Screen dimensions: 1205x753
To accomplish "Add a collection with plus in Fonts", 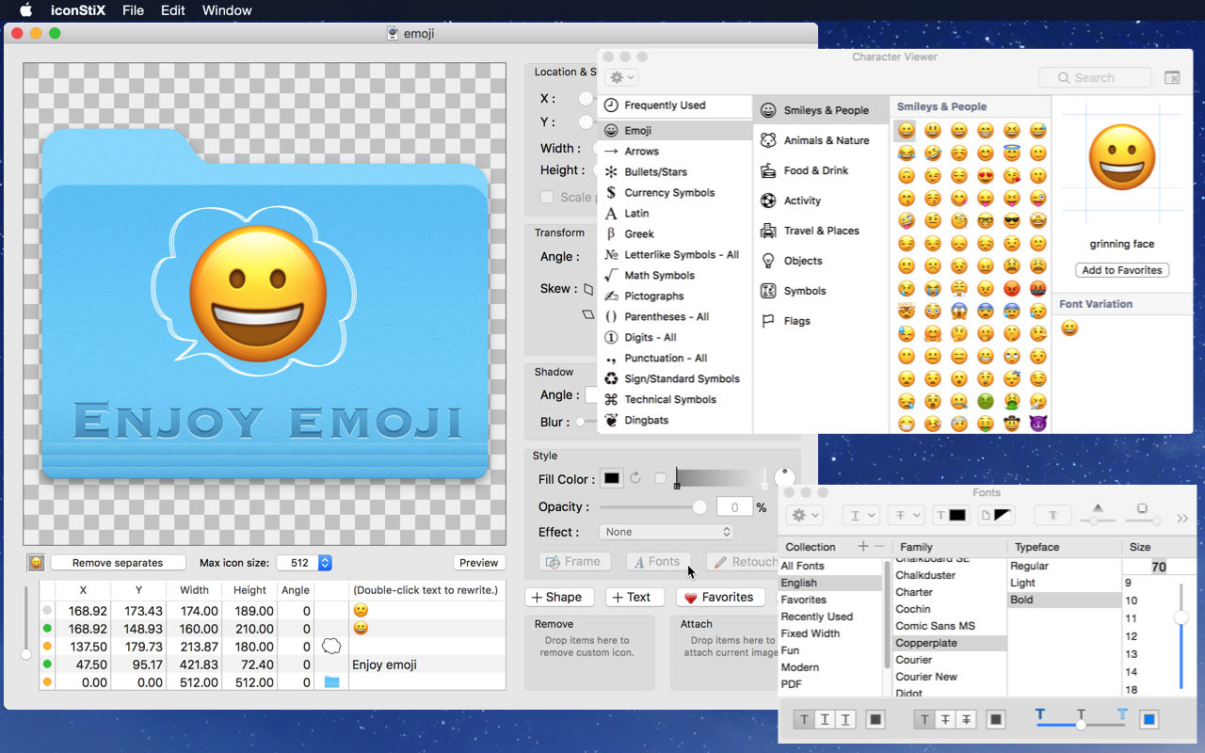I will pyautogui.click(x=863, y=547).
